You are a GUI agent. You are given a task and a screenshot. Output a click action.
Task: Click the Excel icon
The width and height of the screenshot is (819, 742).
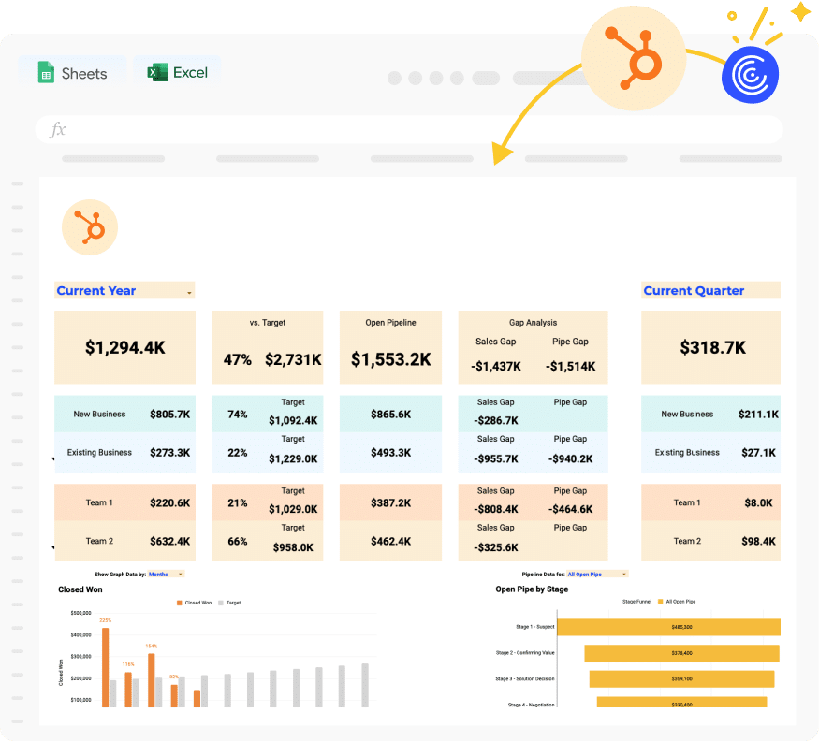coord(157,73)
